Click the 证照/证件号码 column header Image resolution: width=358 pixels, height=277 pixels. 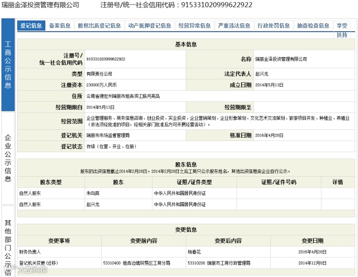(x=279, y=182)
